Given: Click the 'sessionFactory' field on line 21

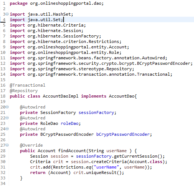Looking at the screenshot, I should point(96,112).
